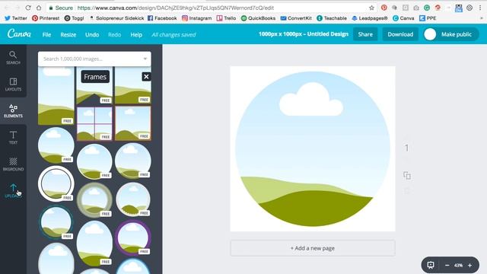Select the thick white ring circle frame
This screenshot has height=274, width=487.
pos(56,183)
